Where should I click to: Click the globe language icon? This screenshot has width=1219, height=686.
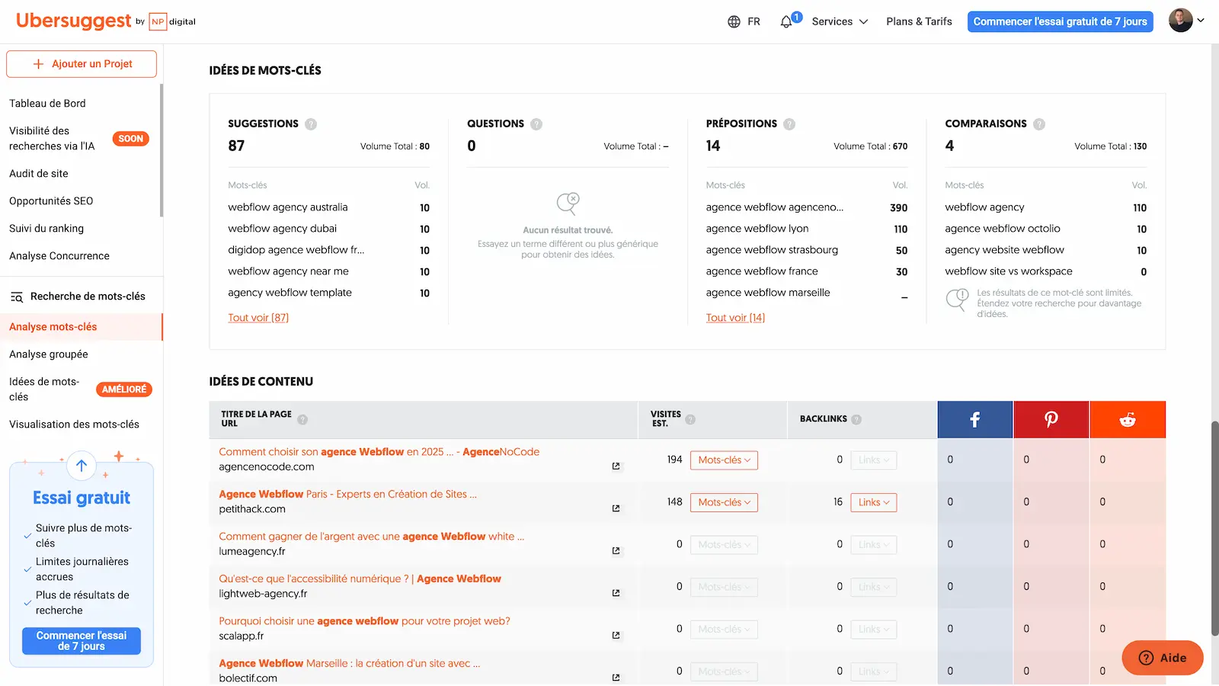pos(734,22)
